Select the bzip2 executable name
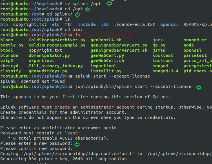Image resolution: width=212 pixels, height=164 pixels. [7, 61]
